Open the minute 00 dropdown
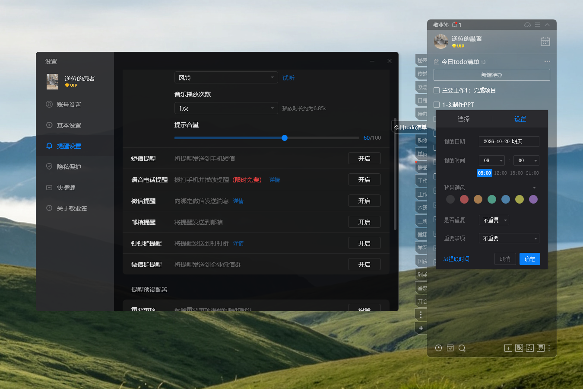Screen dimensions: 583x389 (526, 160)
